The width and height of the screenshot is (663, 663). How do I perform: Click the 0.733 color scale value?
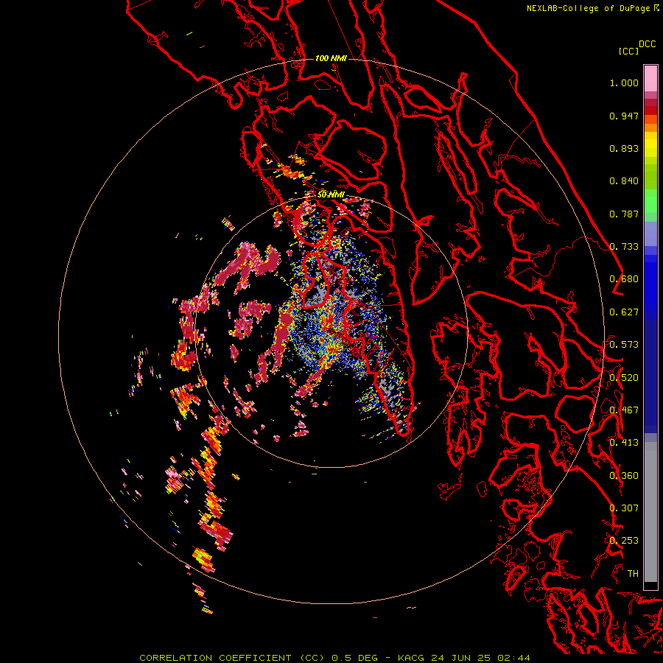tap(624, 247)
